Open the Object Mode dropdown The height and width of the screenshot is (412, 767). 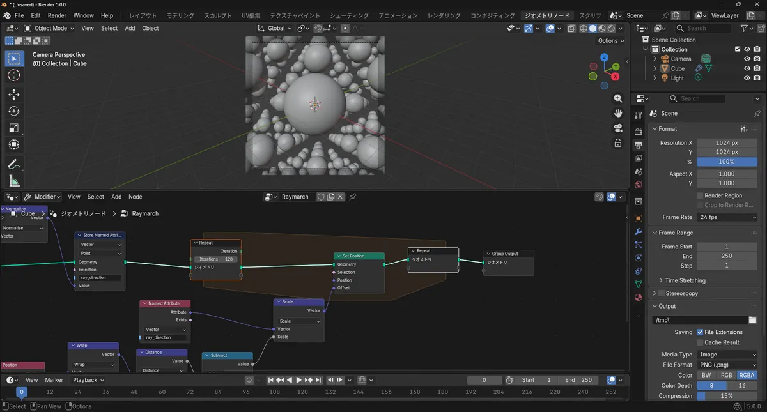(x=50, y=28)
